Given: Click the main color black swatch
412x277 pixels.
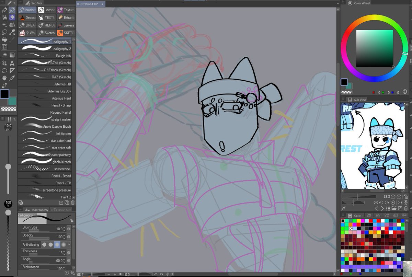Looking at the screenshot, I should [4, 94].
